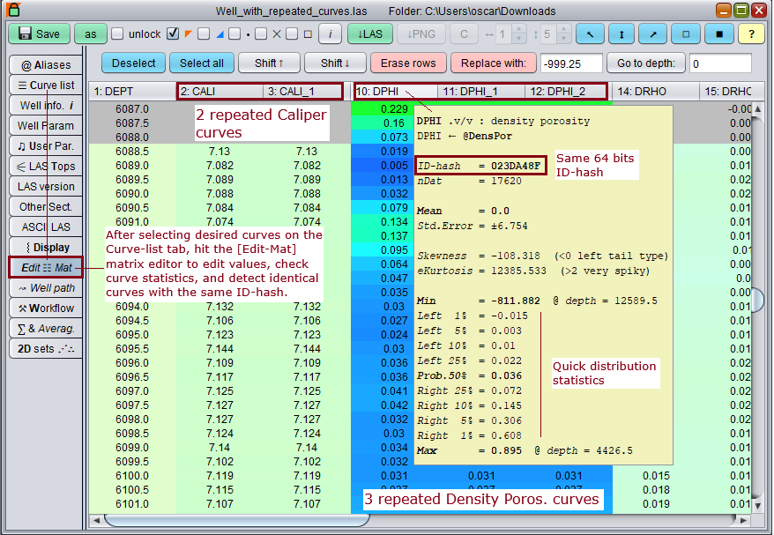The image size is (774, 535).
Task: Click the ↓PNG export icon
Action: [x=422, y=33]
